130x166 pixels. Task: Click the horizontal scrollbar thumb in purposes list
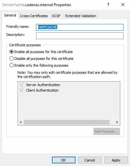click(x=66, y=122)
